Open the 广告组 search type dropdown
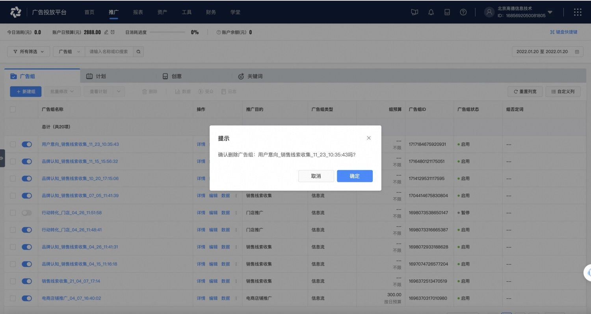The width and height of the screenshot is (591, 314). click(x=69, y=51)
